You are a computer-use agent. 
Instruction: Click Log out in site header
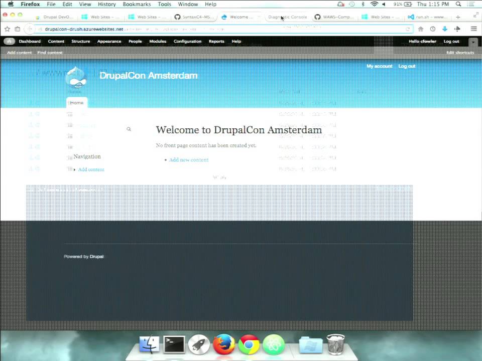407,66
